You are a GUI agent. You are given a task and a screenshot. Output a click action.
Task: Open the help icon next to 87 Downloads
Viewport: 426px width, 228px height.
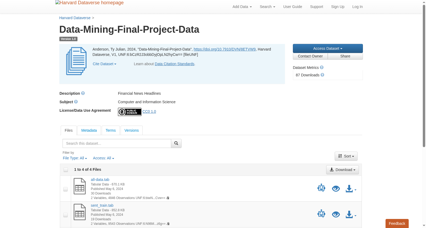click(x=322, y=75)
